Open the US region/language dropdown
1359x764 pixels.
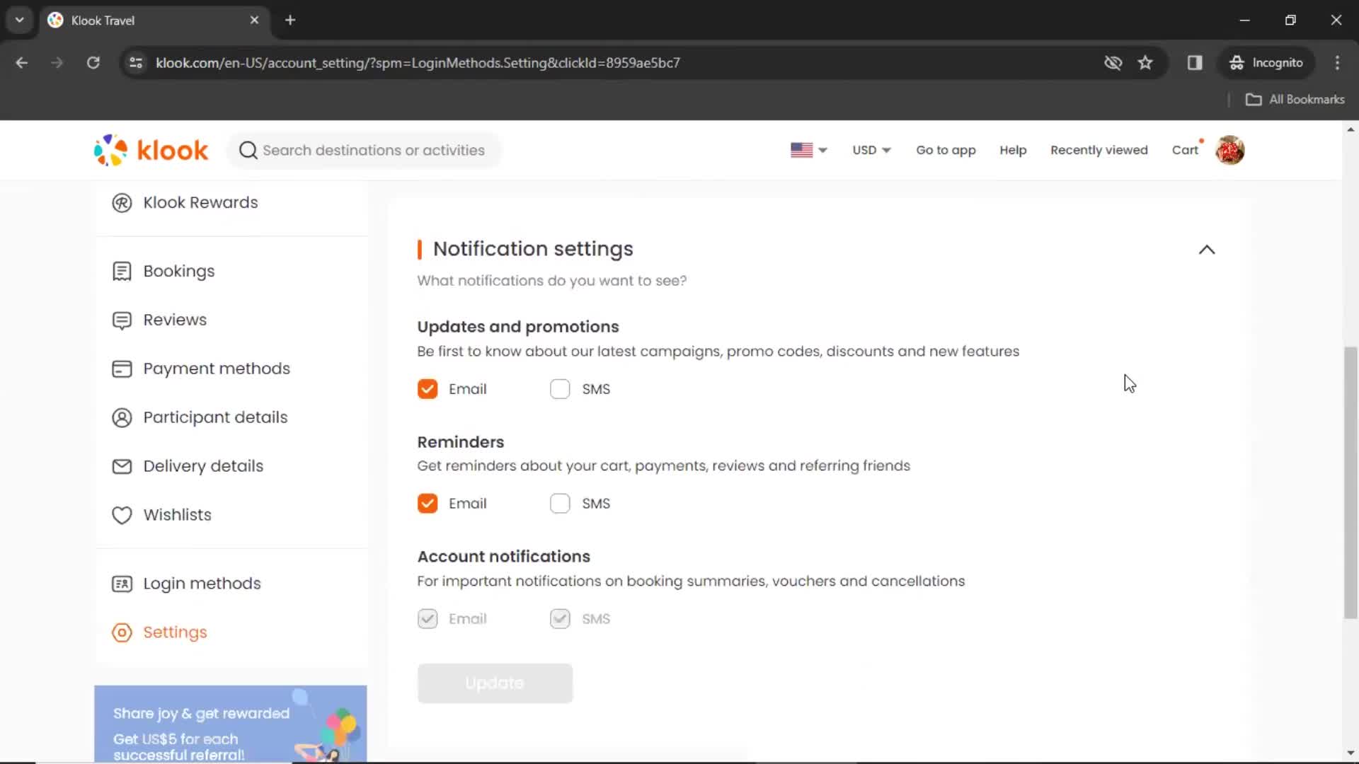808,150
